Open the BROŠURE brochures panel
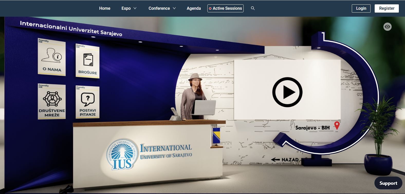Image resolution: width=405 pixels, height=194 pixels. 87,61
